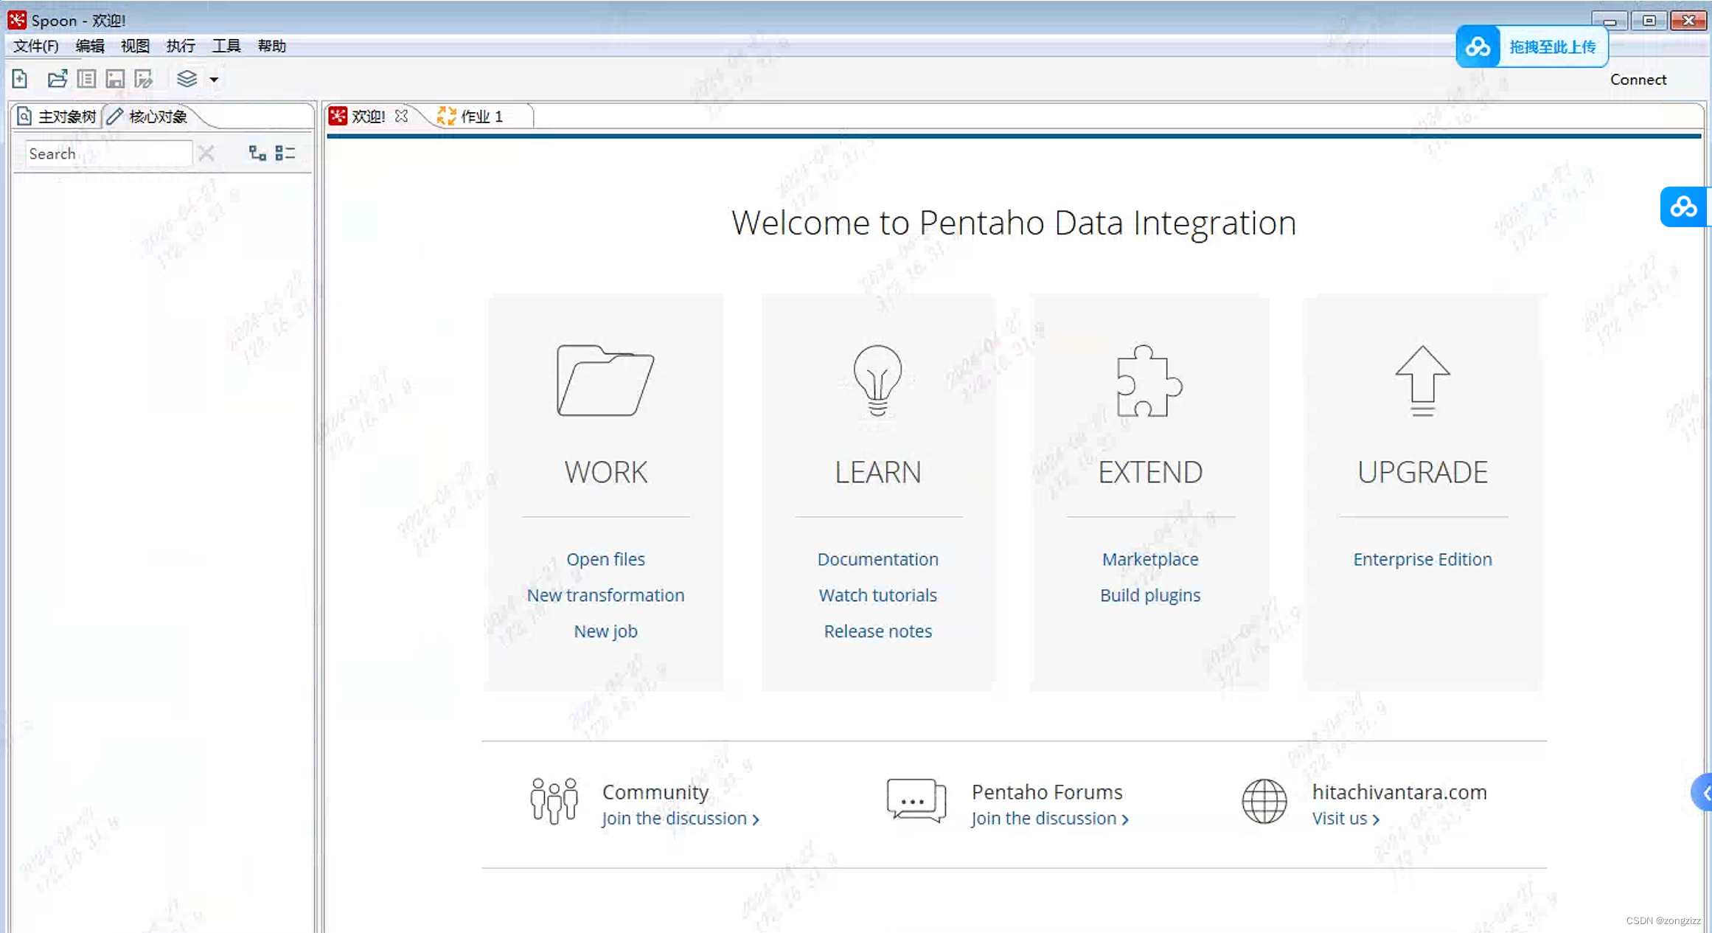Click the clear search X button
Image resolution: width=1712 pixels, height=933 pixels.
click(x=206, y=153)
